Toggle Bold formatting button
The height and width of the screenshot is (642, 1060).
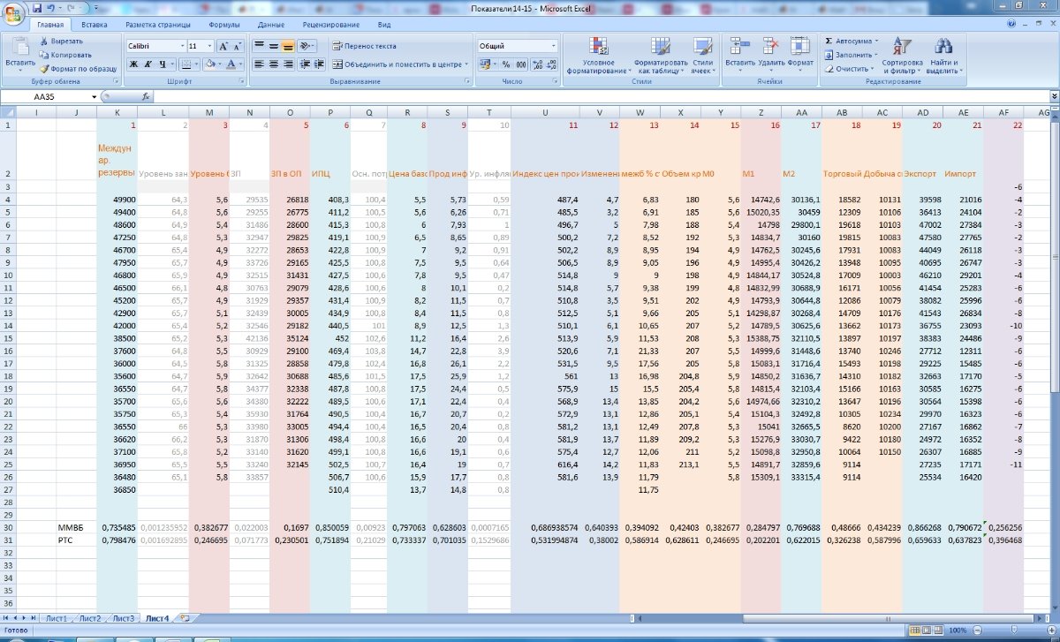pos(133,64)
